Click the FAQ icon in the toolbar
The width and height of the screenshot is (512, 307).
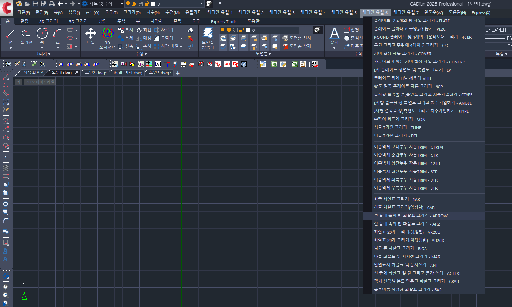point(227,64)
